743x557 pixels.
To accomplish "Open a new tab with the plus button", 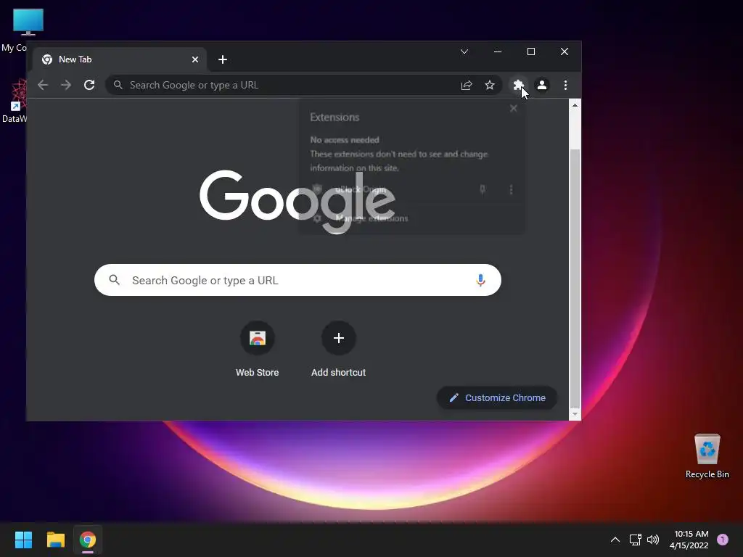I will click(223, 59).
